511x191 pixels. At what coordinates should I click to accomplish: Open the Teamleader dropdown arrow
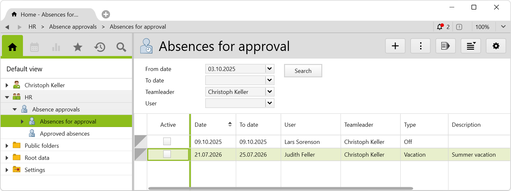[270, 92]
